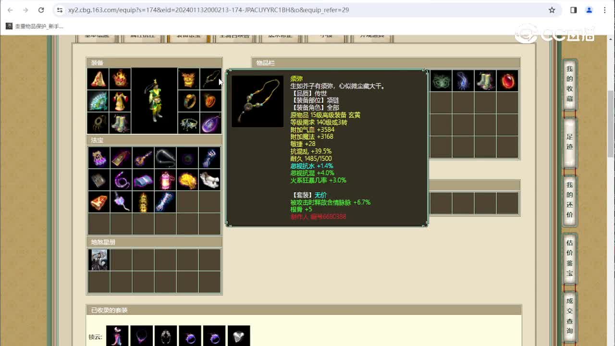This screenshot has height=346, width=615.
Task: Select the silver whip magic treasure
Action: tap(165, 158)
